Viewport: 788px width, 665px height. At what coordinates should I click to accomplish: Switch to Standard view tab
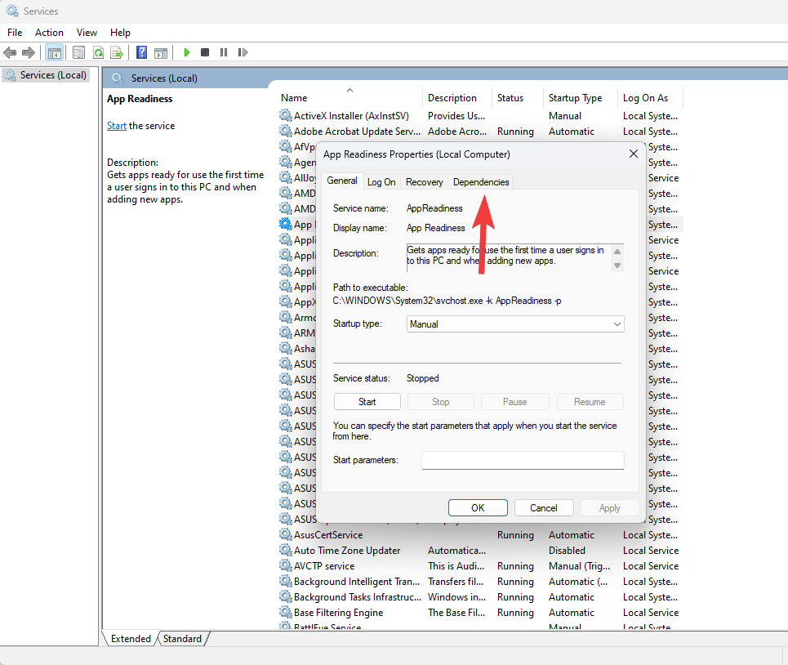coord(182,639)
